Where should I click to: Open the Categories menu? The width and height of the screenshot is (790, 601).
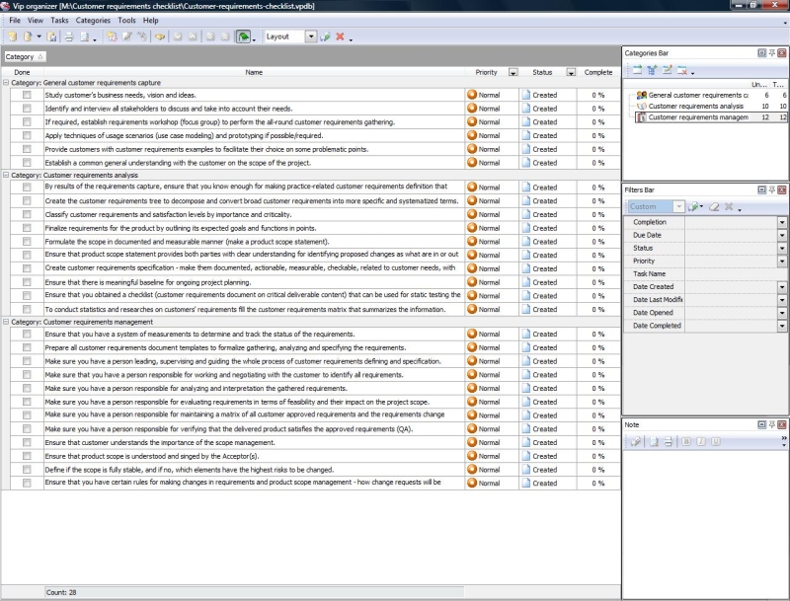[x=93, y=20]
